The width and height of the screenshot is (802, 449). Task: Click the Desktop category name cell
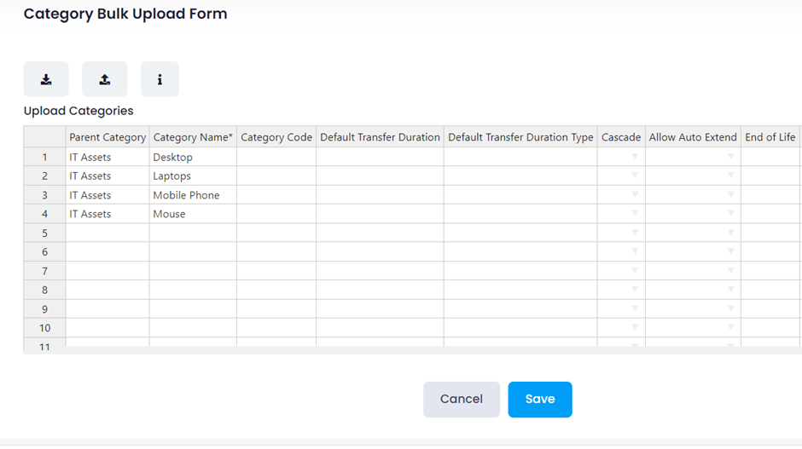coord(193,157)
